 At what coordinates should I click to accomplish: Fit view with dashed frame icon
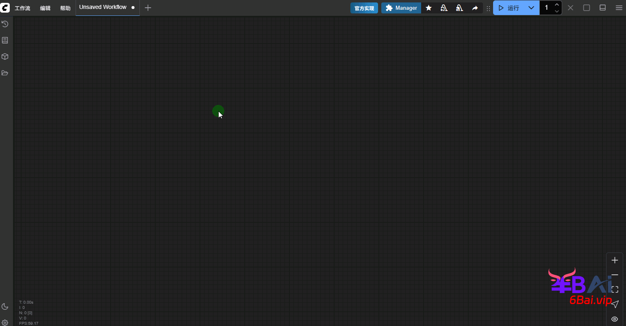pos(615,289)
